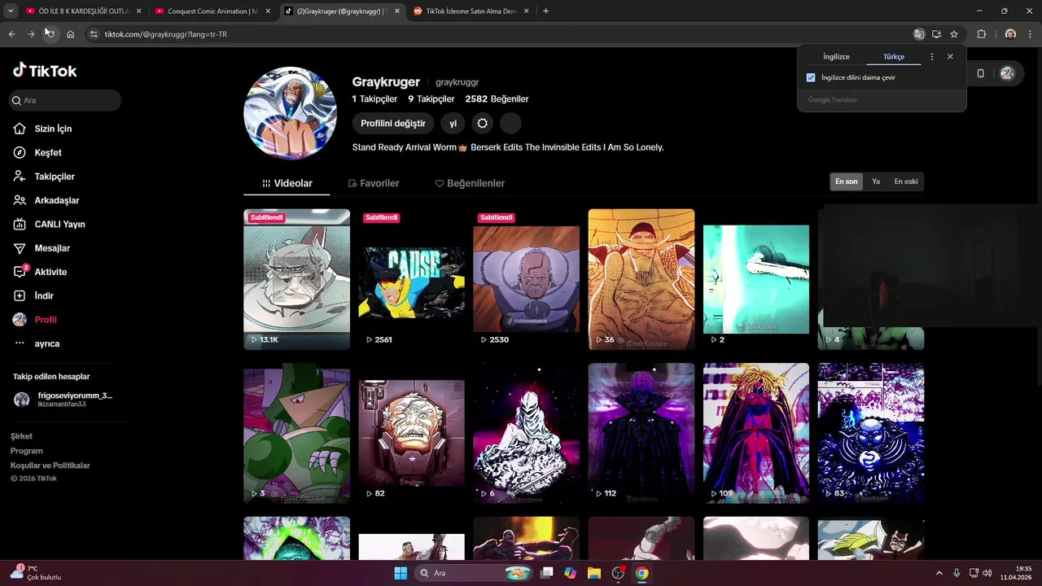Uncheck İngilizce dilini daima çevir checkbox

point(811,77)
